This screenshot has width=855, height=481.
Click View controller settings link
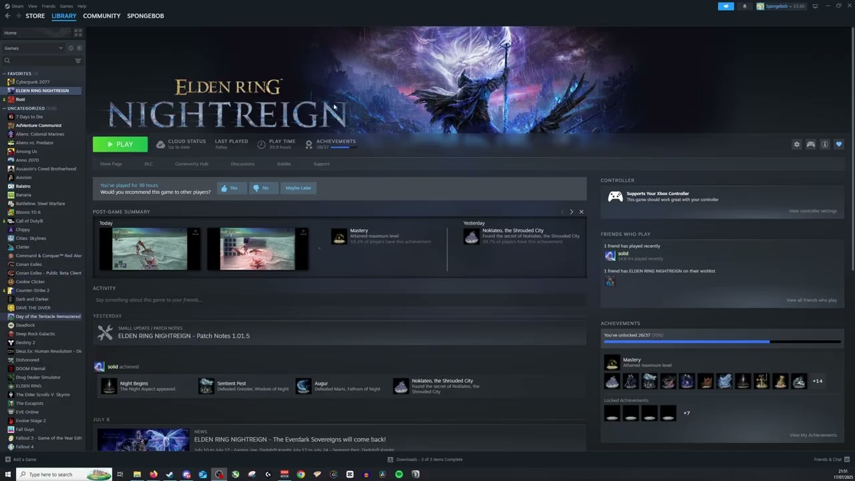tap(812, 211)
